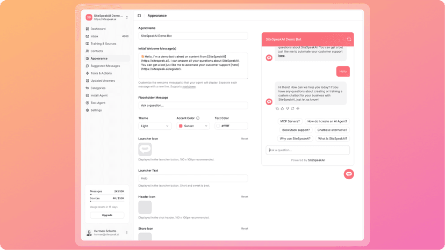This screenshot has width=445, height=250.
Task: Open the SiteSpeakAI 'Powered by' link
Action: tap(316, 160)
